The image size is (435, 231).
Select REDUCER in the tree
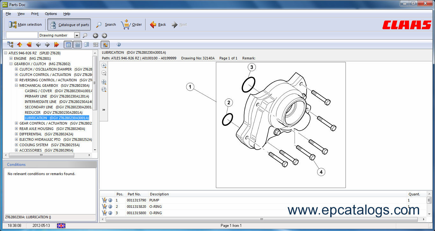[53, 112]
